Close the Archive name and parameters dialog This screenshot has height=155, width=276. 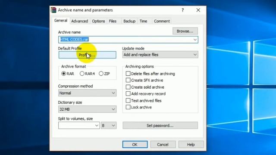(x=198, y=10)
